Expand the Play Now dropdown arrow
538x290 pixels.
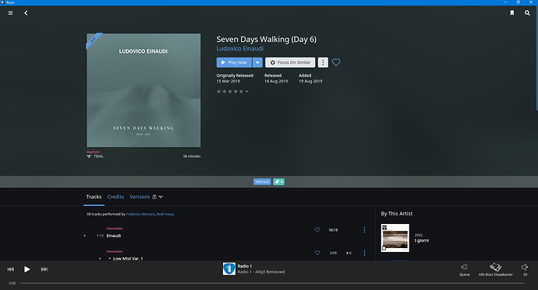pyautogui.click(x=257, y=62)
